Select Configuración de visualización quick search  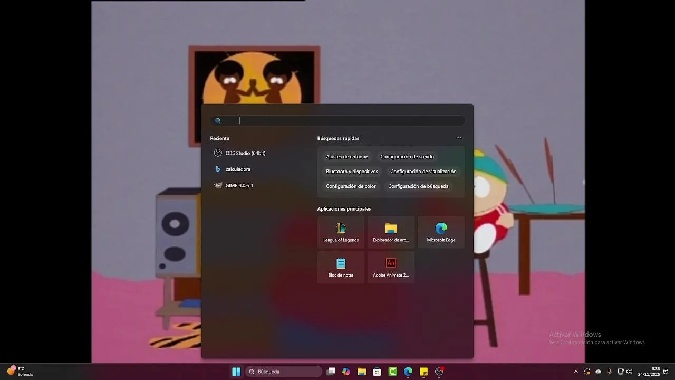423,172
